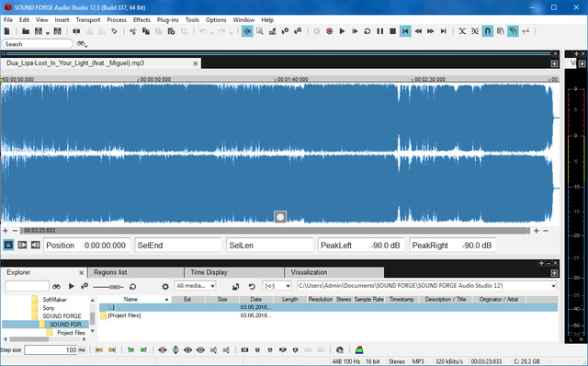This screenshot has width=588, height=366.
Task: Open the File menu
Action: pos(8,20)
